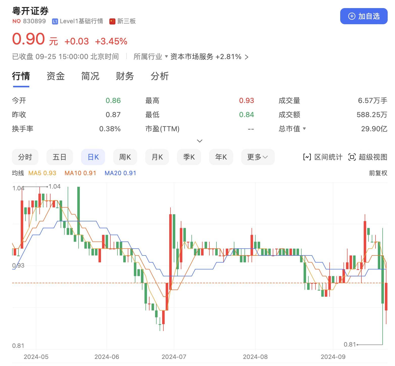The height and width of the screenshot is (366, 395).
Task: Click the 加自选 add to watchlist button
Action: pos(363,16)
